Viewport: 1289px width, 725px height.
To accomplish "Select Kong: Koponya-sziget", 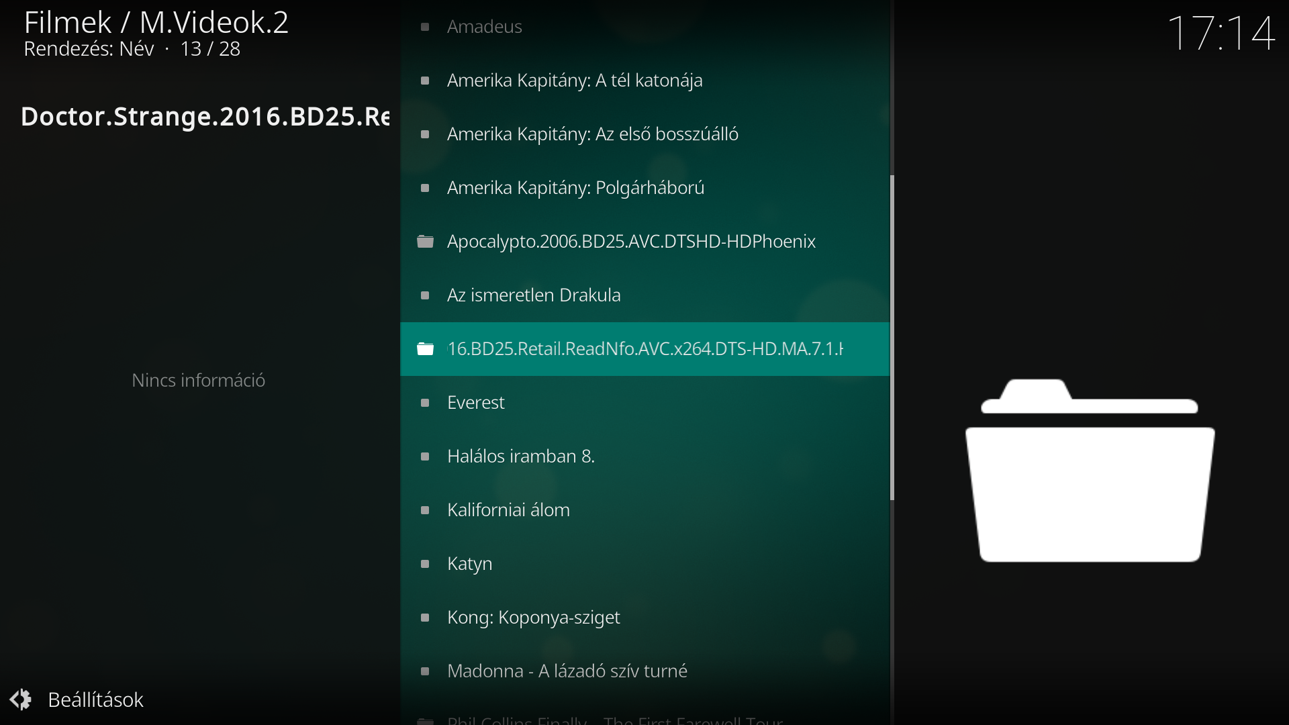I will (x=644, y=618).
